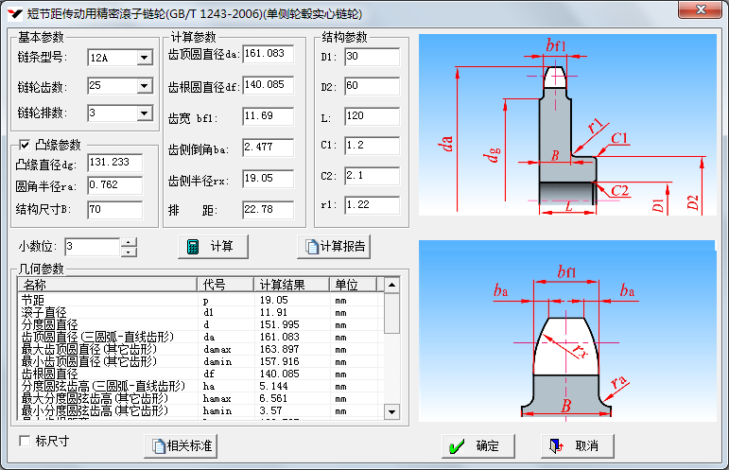729x470 pixels.
Task: Open the 链轮排数 combo box
Action: pos(144,113)
